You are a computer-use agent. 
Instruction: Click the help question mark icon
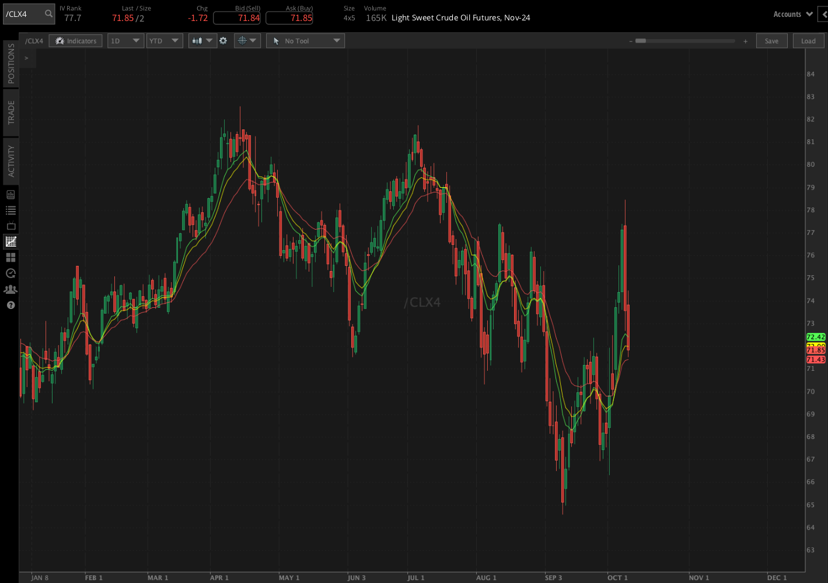tap(11, 305)
